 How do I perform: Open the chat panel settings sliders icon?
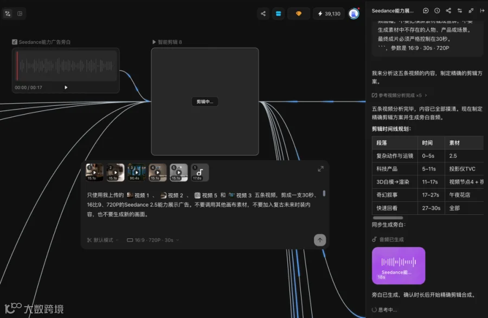pyautogui.click(x=460, y=11)
